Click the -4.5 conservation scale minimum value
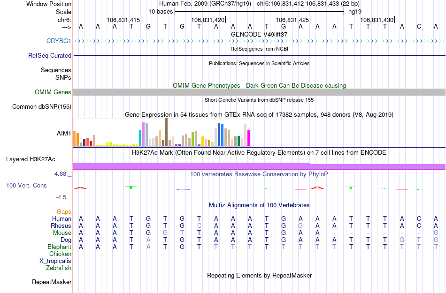The image size is (446, 293). 61,197
